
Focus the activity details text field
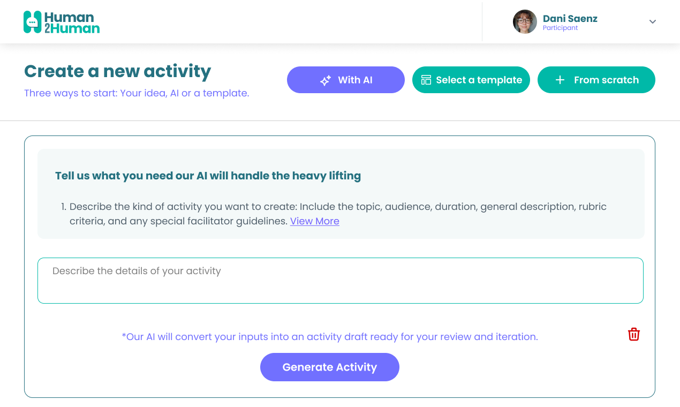click(340, 281)
